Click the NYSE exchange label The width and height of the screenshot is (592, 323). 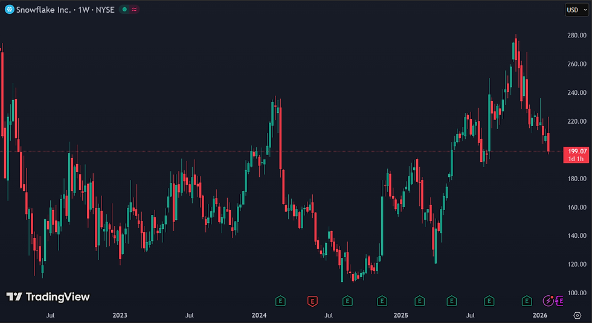click(x=105, y=10)
